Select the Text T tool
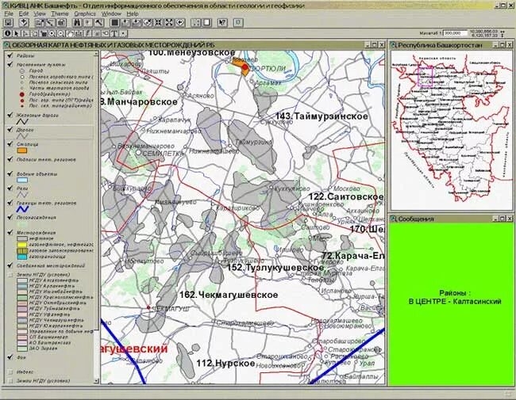The width and height of the screenshot is (516, 400). [x=114, y=33]
